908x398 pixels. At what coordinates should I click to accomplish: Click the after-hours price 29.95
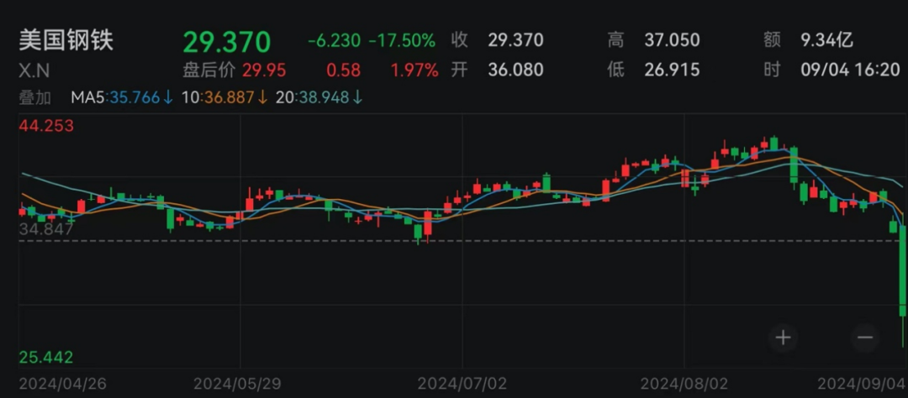pyautogui.click(x=264, y=70)
